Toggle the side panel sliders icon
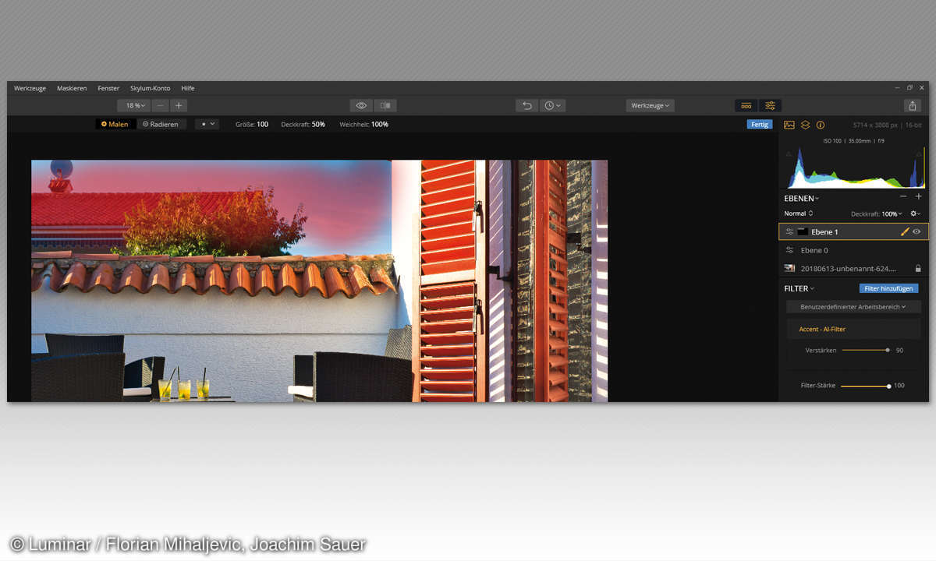Viewport: 936px width, 561px height. click(x=770, y=105)
